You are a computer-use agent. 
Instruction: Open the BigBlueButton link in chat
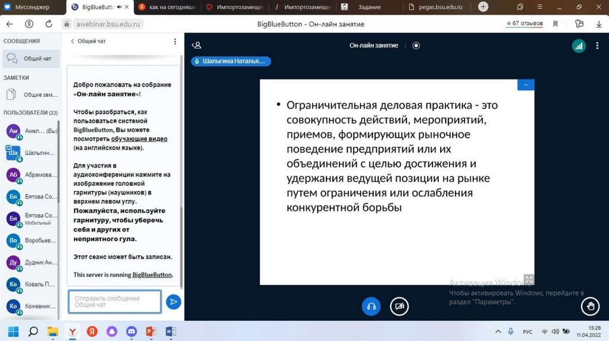[x=152, y=274]
